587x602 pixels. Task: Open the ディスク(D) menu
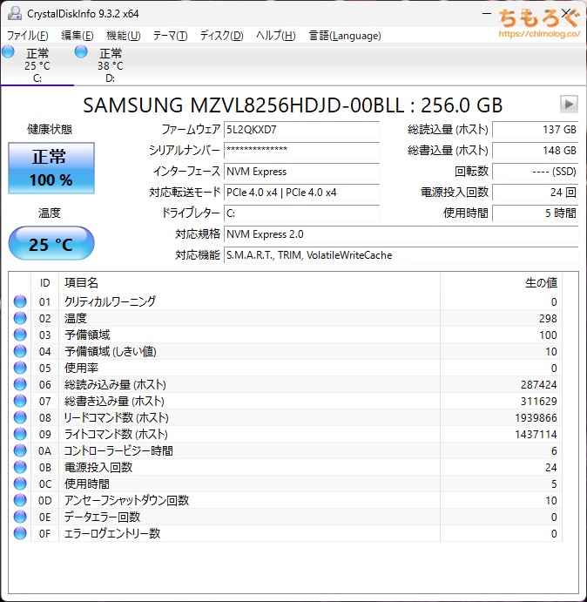(x=221, y=36)
